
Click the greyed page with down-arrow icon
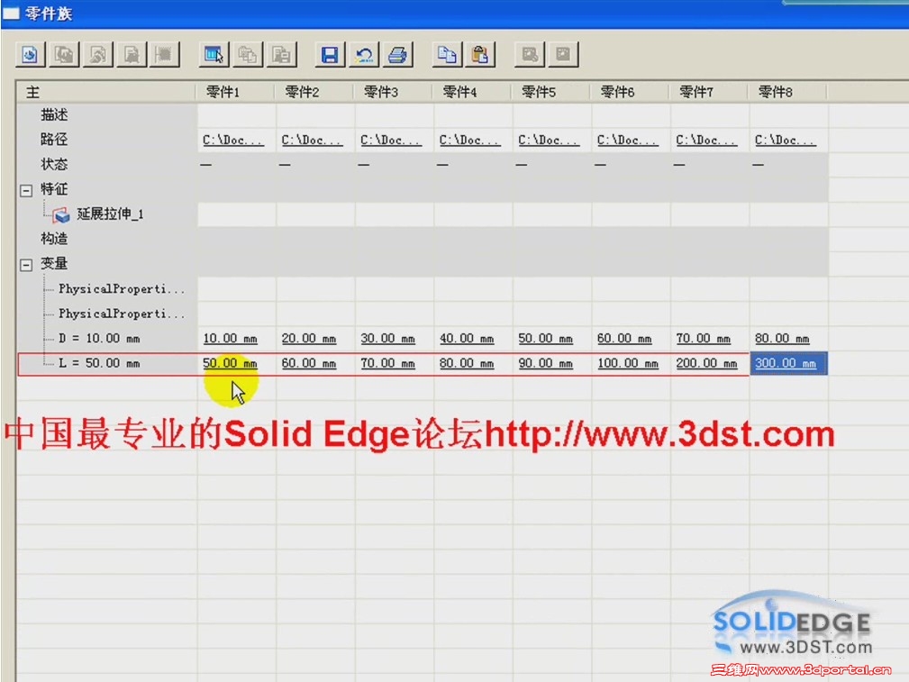click(132, 55)
